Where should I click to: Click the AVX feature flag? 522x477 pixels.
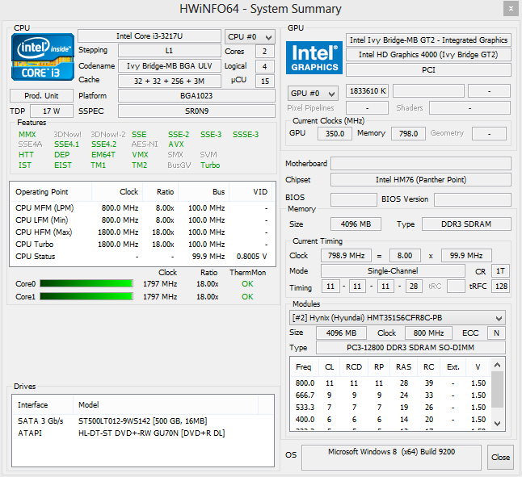(176, 144)
